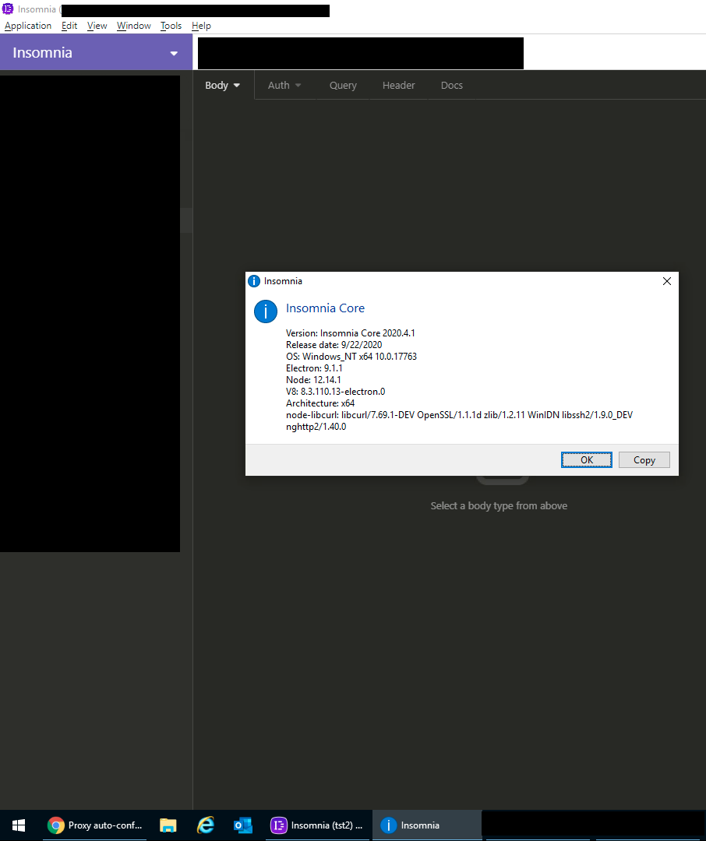The width and height of the screenshot is (706, 841).
Task: Click OK in the Insomnia dialog
Action: pyautogui.click(x=586, y=459)
